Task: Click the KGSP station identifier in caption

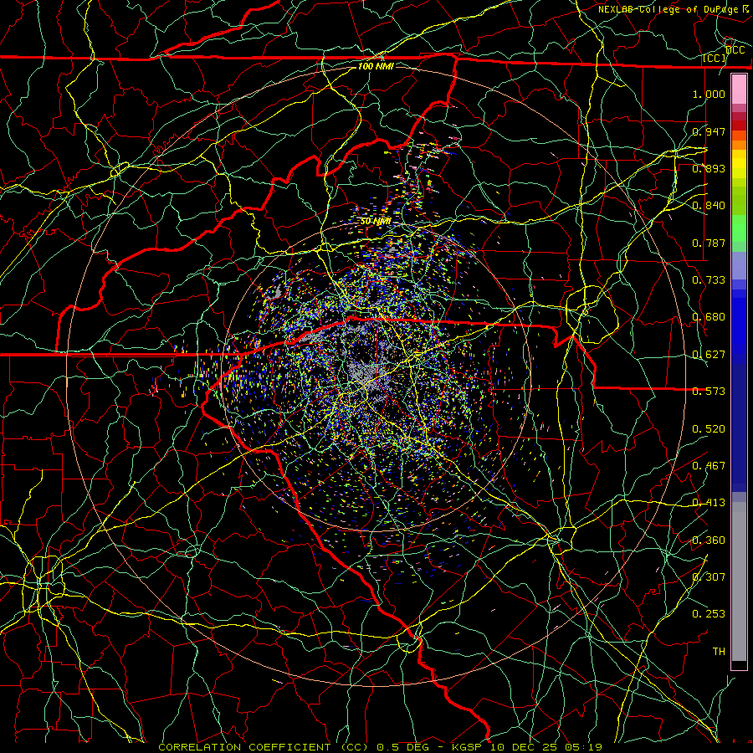Action: click(468, 747)
